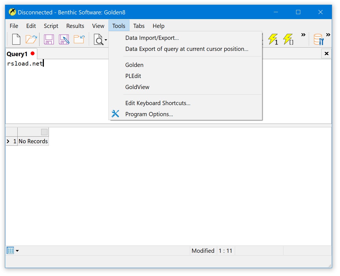The height and width of the screenshot is (276, 340).
Task: Expand the find magnifier dropdown arrow
Action: click(106, 40)
